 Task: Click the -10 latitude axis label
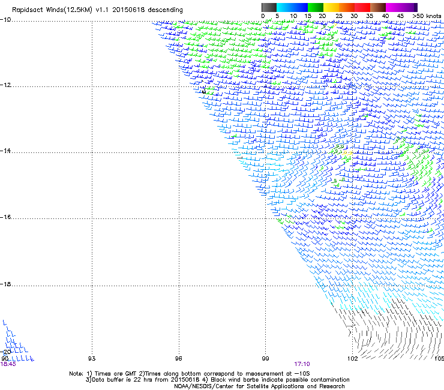coord(5,20)
